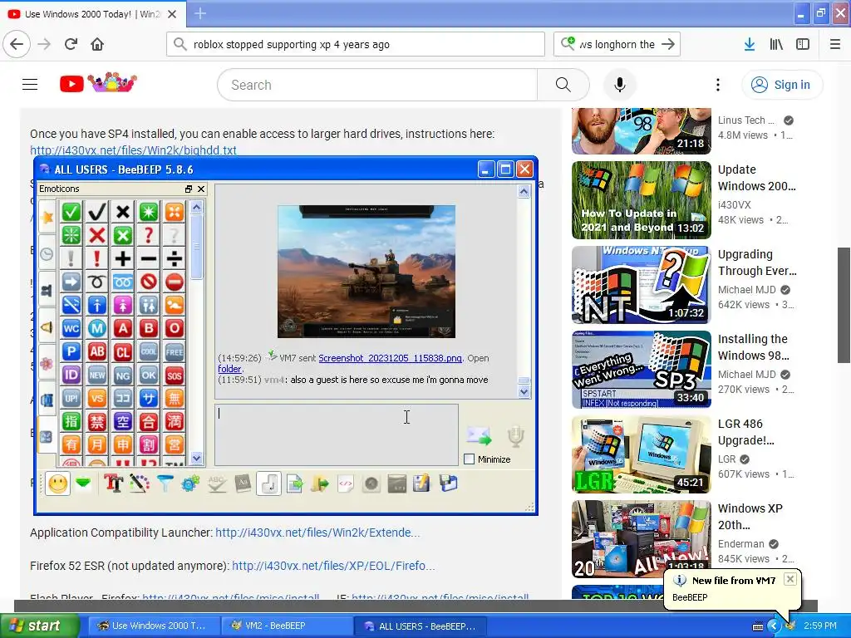Open the YouTube three-dot settings menu
The height and width of the screenshot is (638, 851).
tap(718, 85)
